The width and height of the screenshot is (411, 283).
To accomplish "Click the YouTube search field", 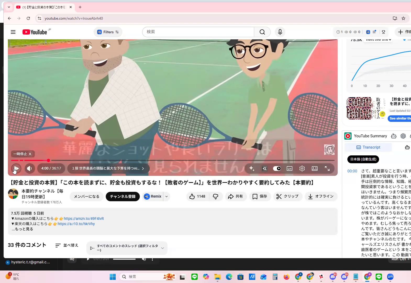I will tap(198, 32).
